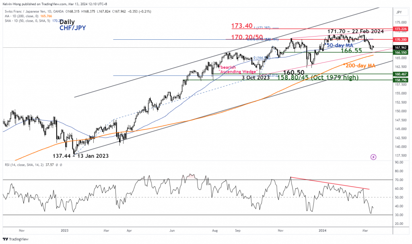
Task: Click the 2024 marker on time axis
Action: (322, 231)
